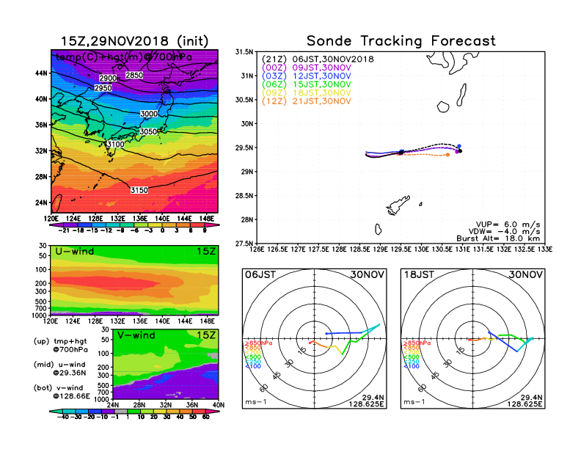Image resolution: width=581 pixels, height=449 pixels.
Task: Click the "(mid) u-wind @29.36N" note
Action: tap(60, 368)
